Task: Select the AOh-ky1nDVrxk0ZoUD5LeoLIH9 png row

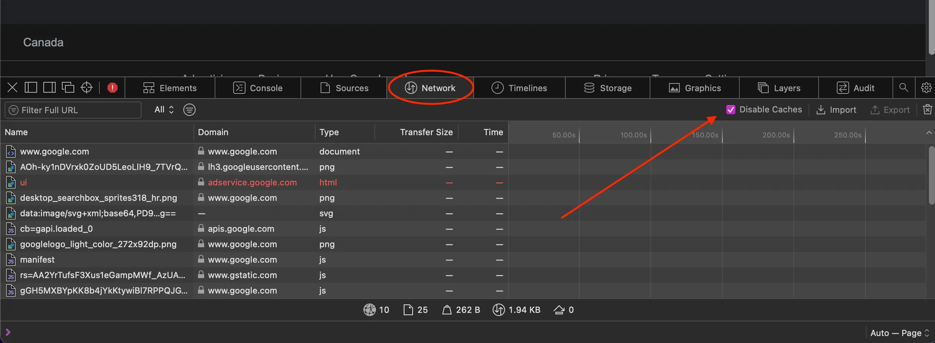Action: pyautogui.click(x=463, y=167)
